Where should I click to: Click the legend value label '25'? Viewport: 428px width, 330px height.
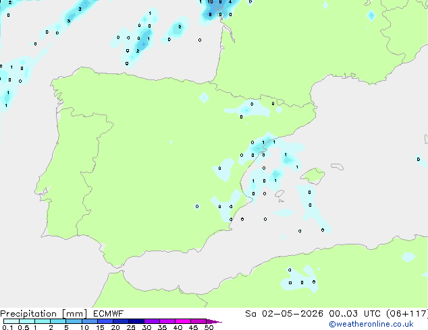tap(131, 327)
